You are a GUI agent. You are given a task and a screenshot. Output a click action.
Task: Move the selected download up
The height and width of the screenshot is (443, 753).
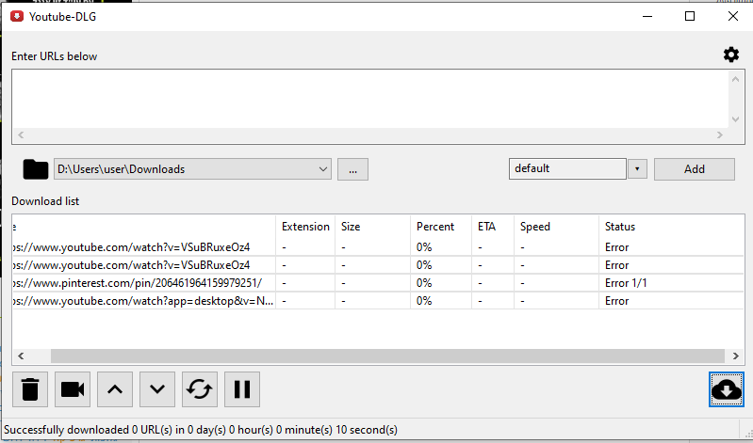pos(115,389)
